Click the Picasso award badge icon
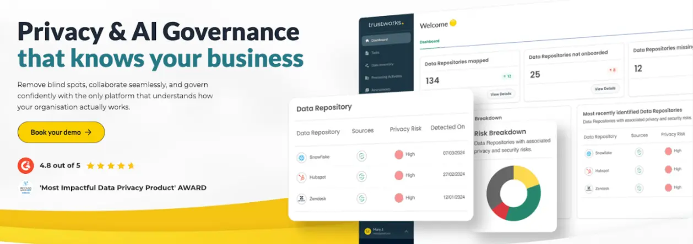693x244 pixels. (25, 188)
